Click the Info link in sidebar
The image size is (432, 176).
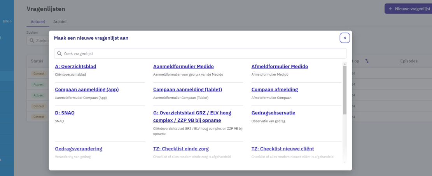pos(7,21)
